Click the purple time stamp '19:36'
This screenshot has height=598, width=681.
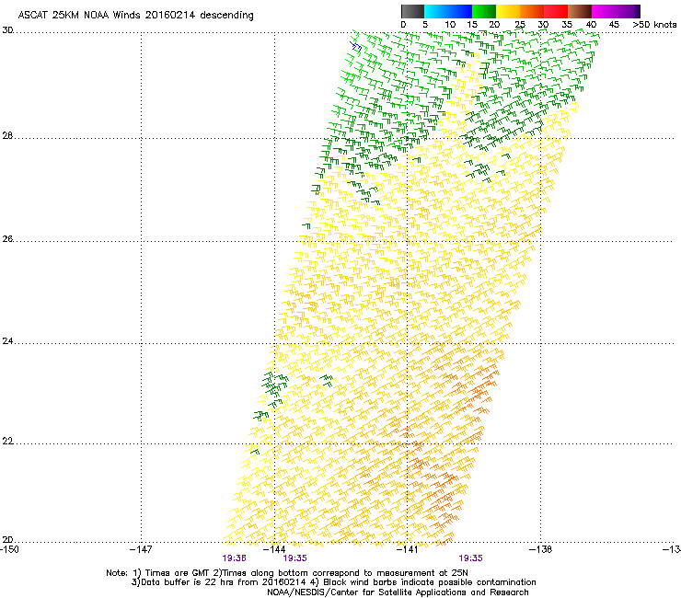(x=234, y=558)
